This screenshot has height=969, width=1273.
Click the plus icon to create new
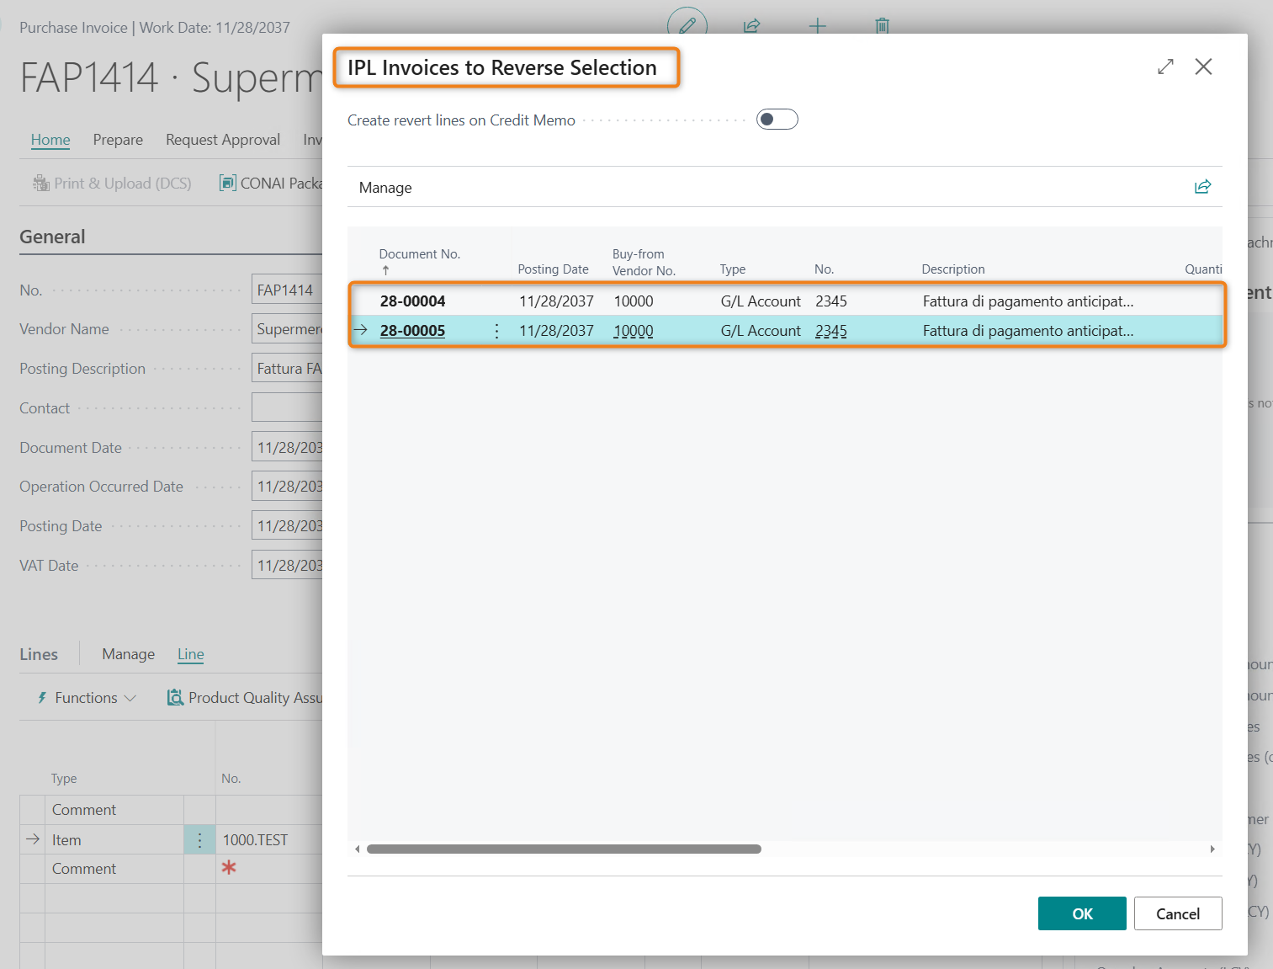[x=817, y=25]
